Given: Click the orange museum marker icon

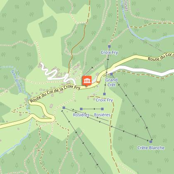Looking at the screenshot, I should (87, 81).
